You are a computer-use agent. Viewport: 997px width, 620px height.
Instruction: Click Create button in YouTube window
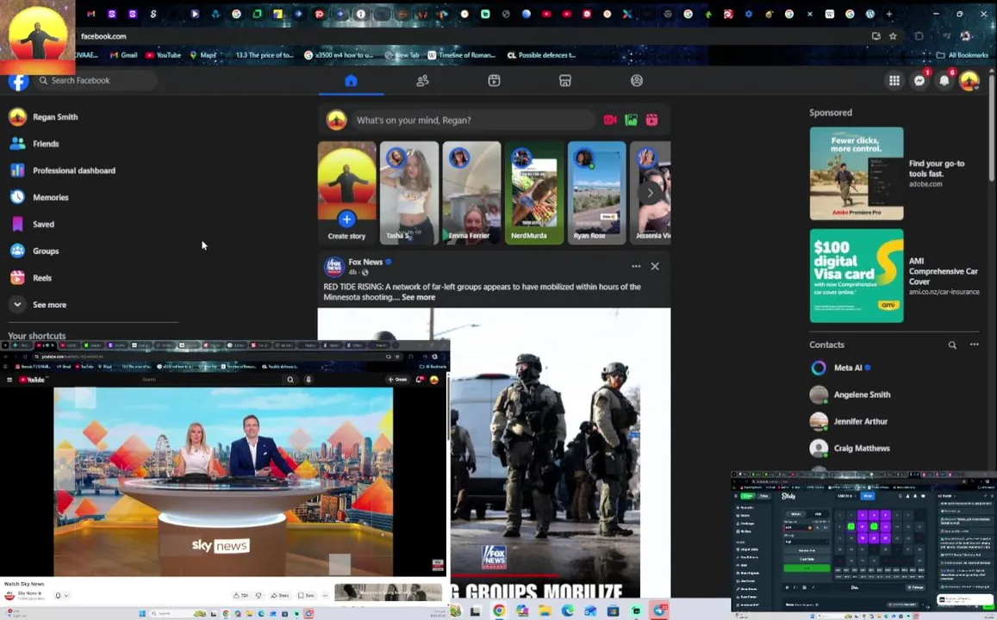coord(397,380)
